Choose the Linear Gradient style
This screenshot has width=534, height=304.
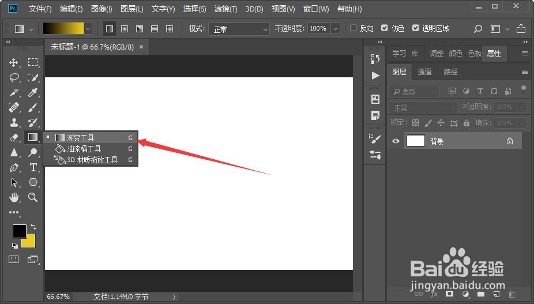[110, 29]
